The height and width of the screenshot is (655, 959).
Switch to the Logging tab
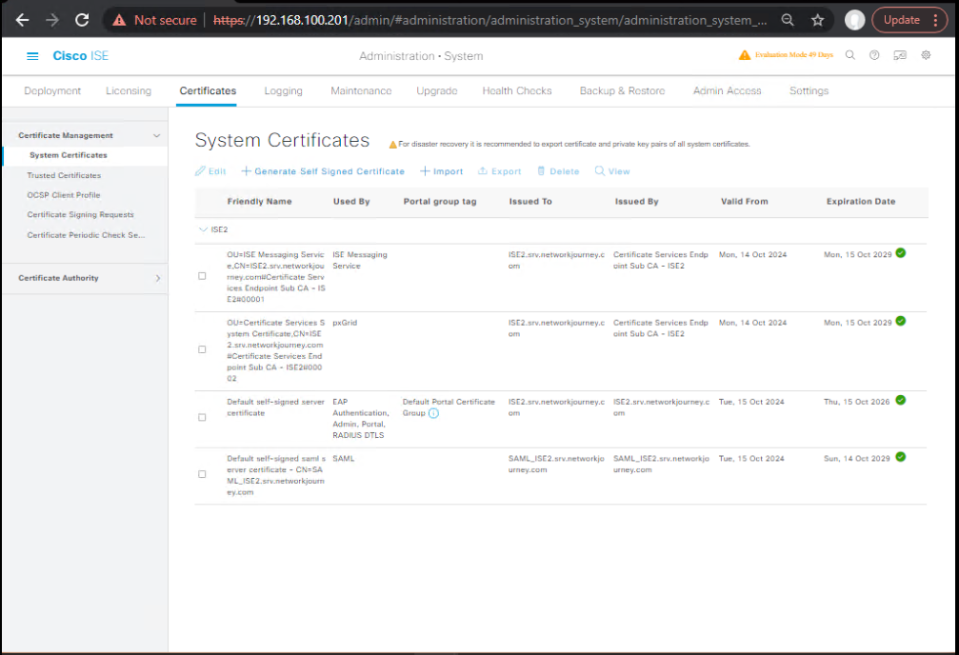(283, 91)
